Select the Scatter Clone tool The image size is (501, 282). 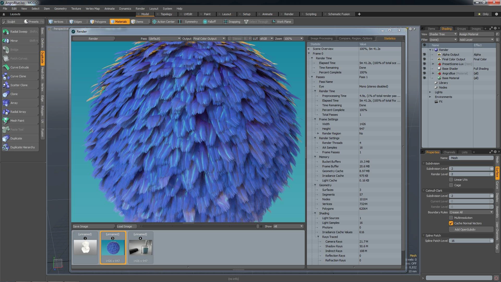[20, 85]
